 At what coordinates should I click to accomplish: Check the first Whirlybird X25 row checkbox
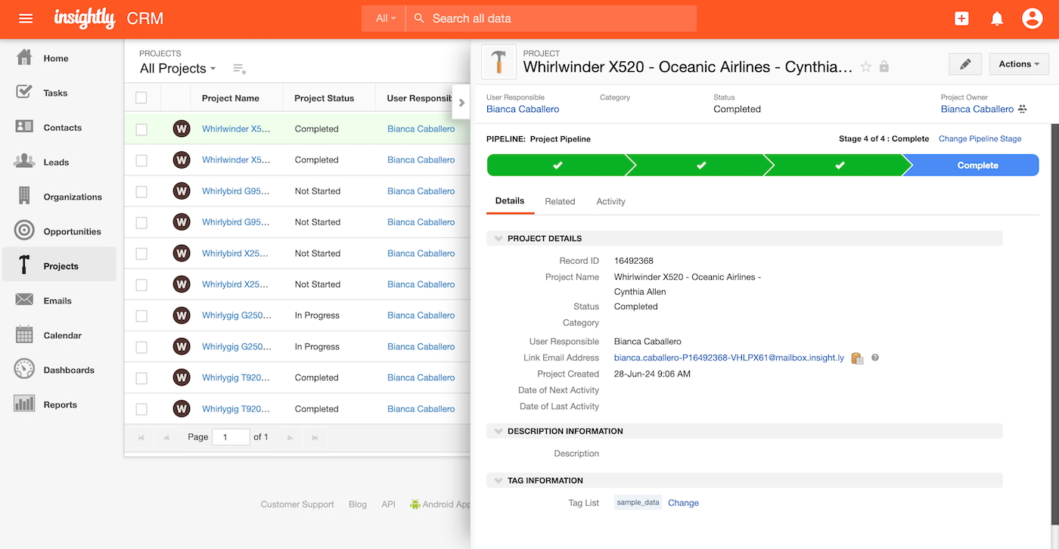tap(141, 253)
